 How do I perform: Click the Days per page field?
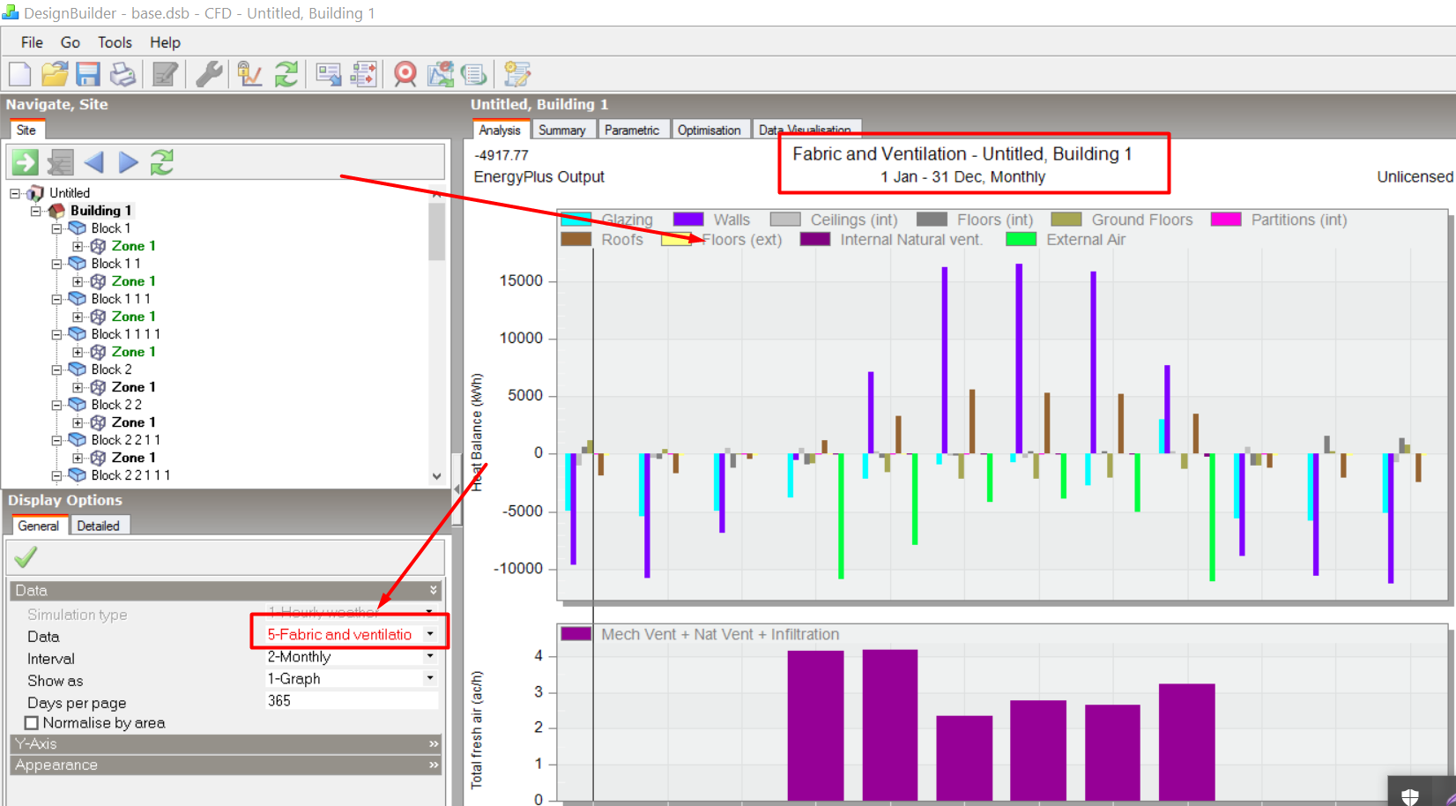351,701
